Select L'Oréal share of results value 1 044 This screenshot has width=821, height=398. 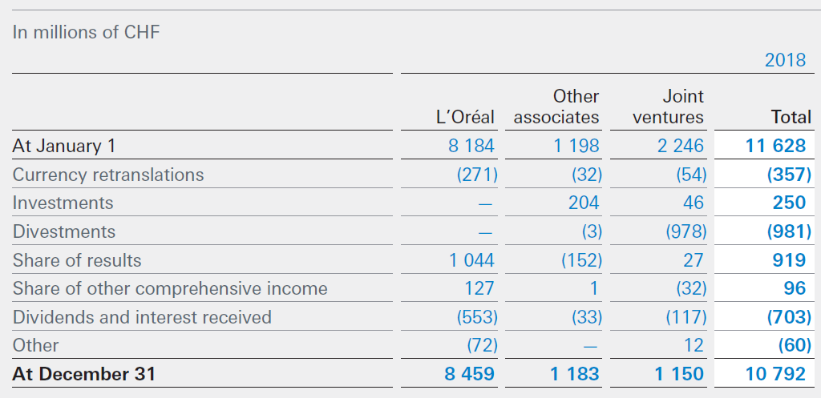471,260
